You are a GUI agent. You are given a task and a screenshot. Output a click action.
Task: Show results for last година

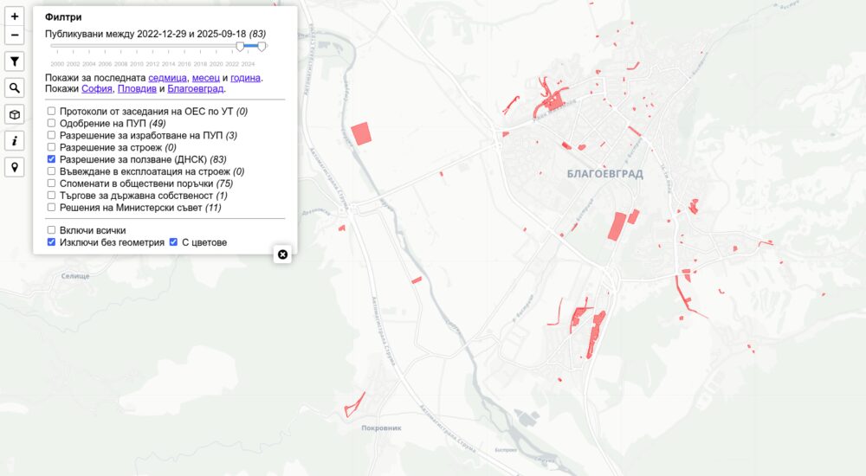point(245,78)
